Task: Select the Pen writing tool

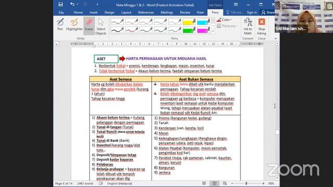Action: (x=60, y=24)
